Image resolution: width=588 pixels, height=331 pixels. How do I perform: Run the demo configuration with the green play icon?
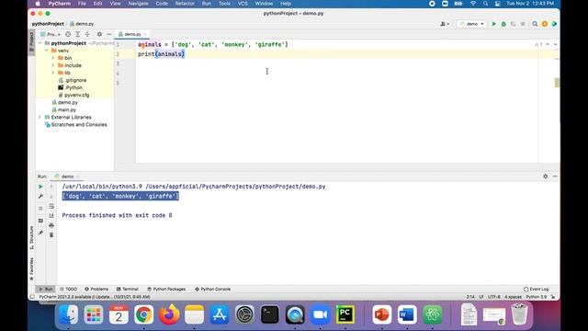point(494,24)
